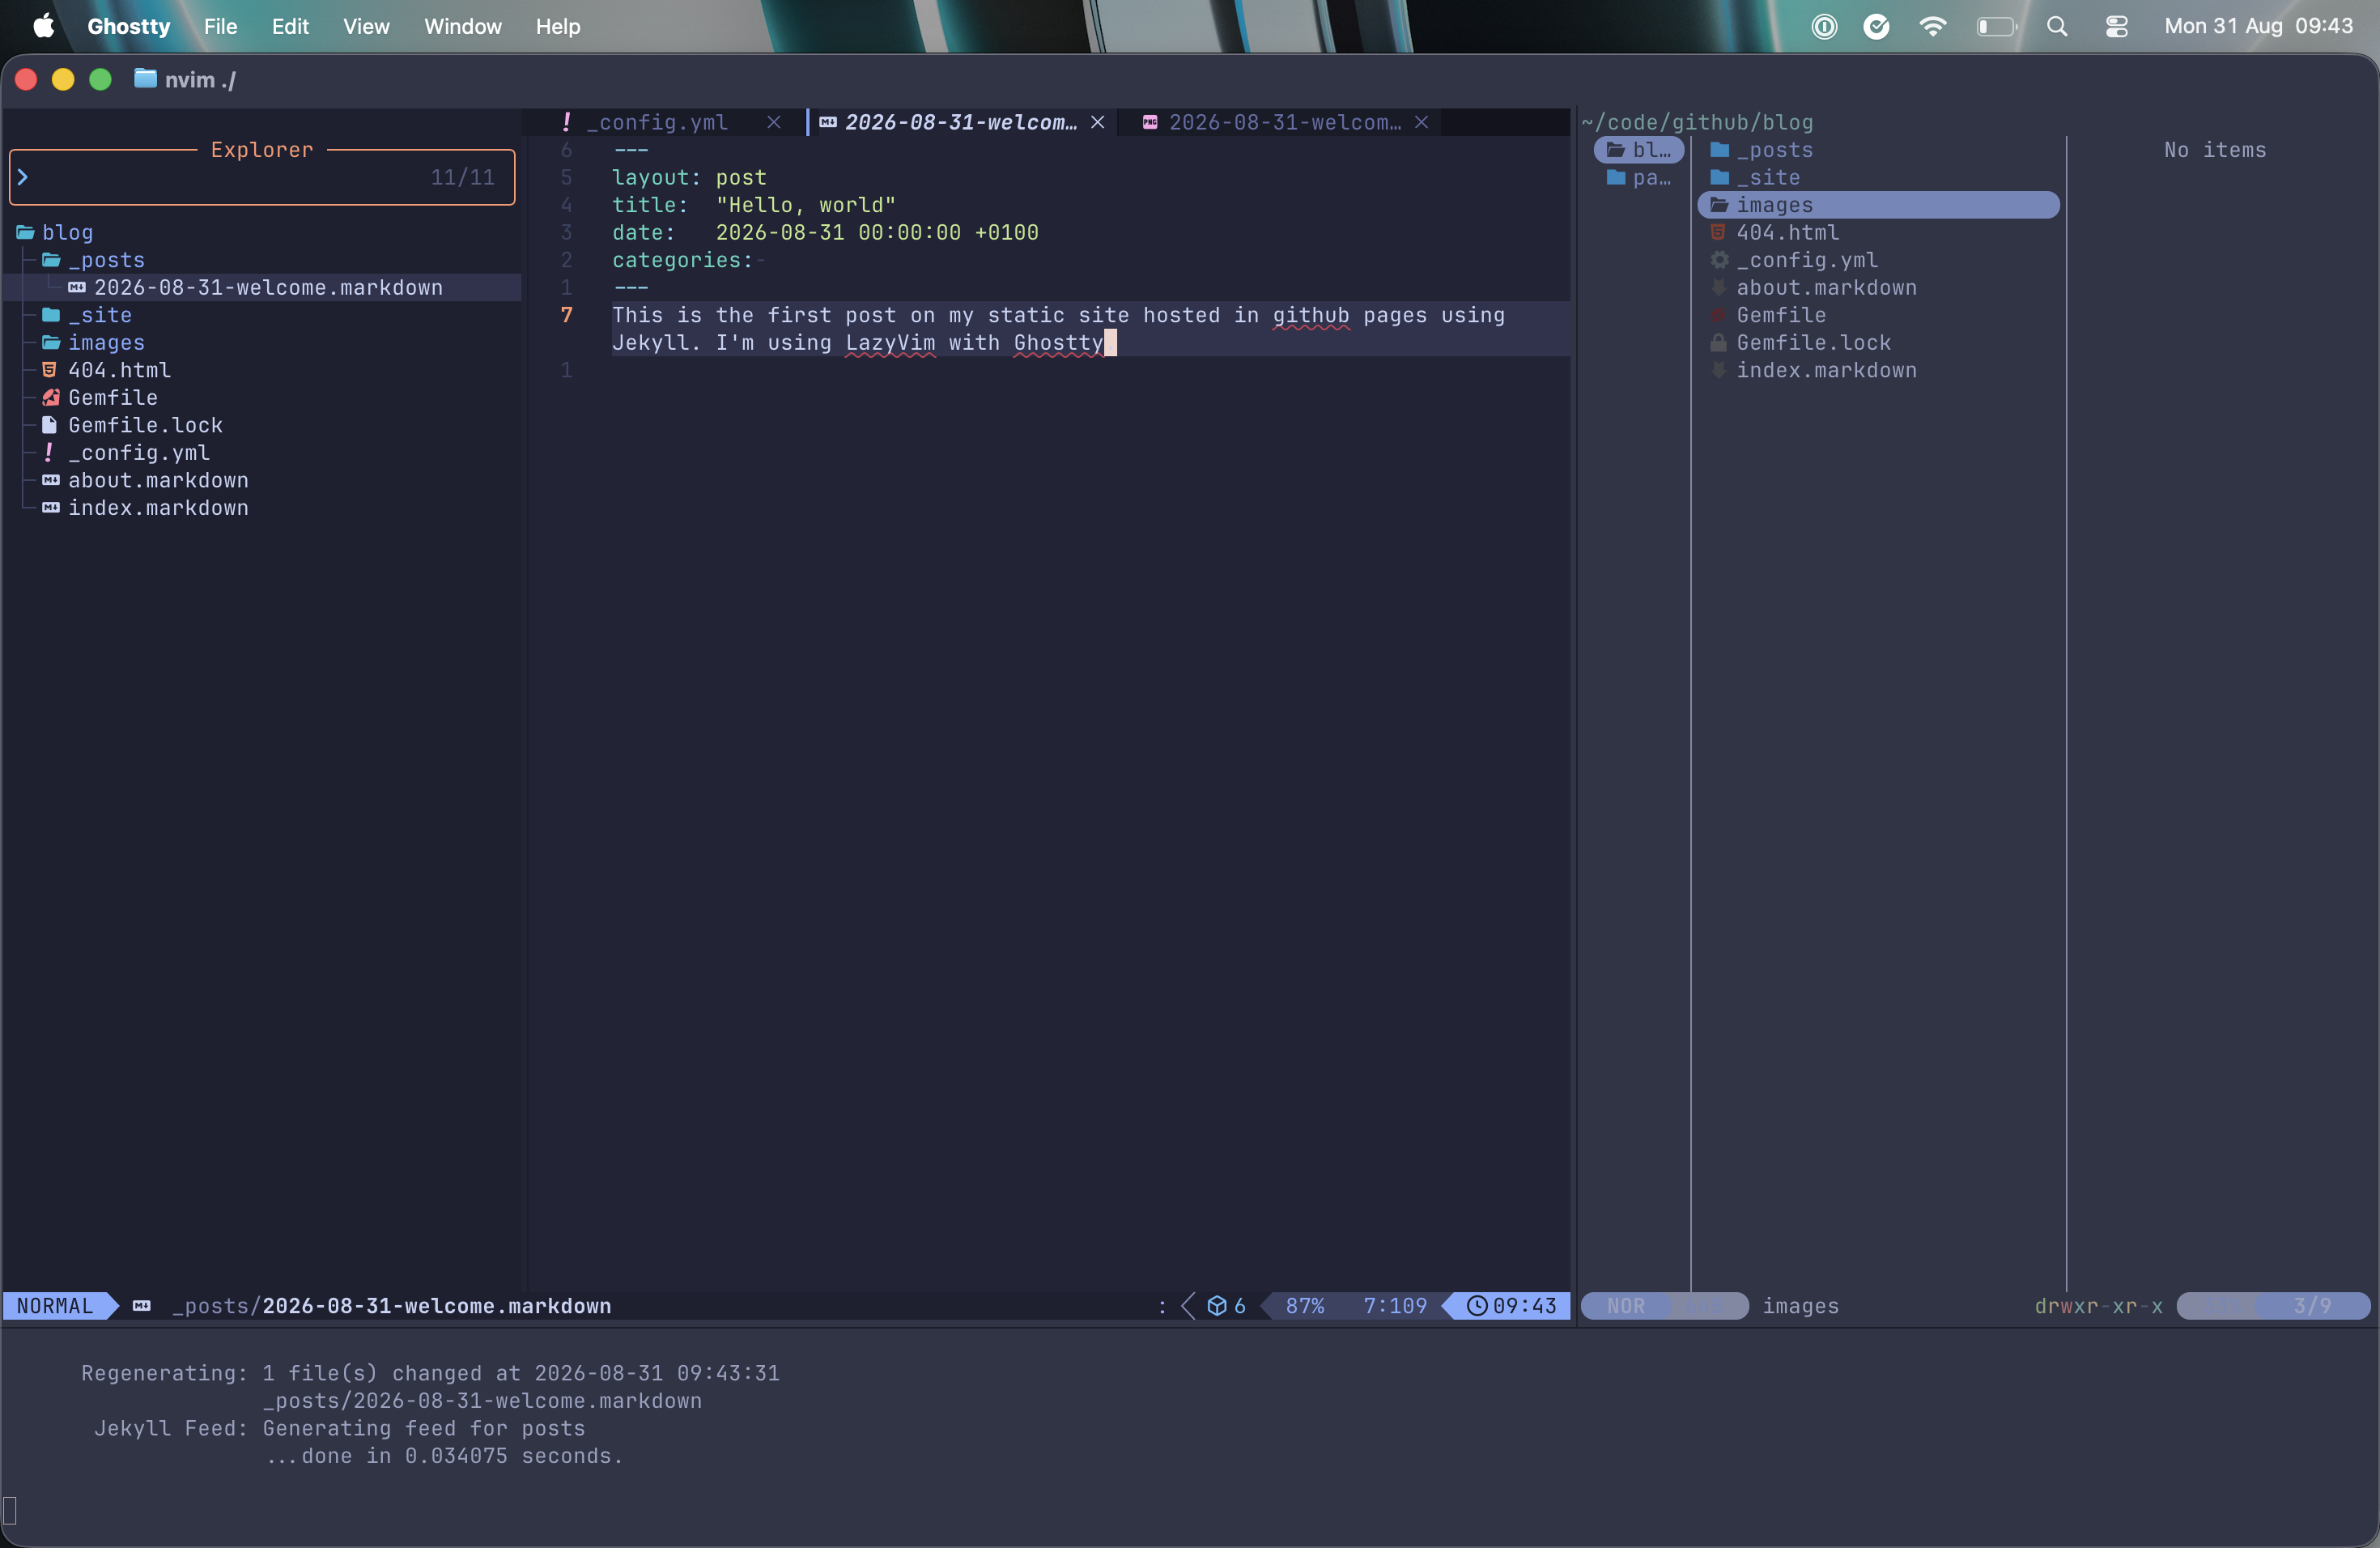Click the lock icon beside Gemfile.lock in the right pane

[1718, 343]
